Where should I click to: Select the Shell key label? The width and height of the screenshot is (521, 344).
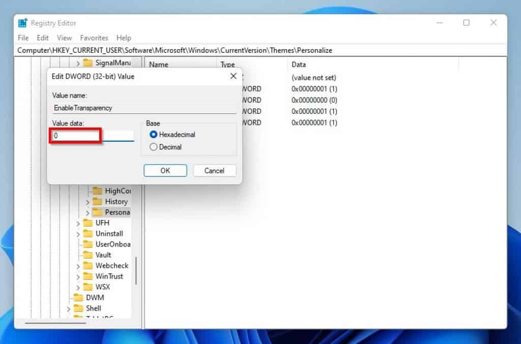point(94,308)
